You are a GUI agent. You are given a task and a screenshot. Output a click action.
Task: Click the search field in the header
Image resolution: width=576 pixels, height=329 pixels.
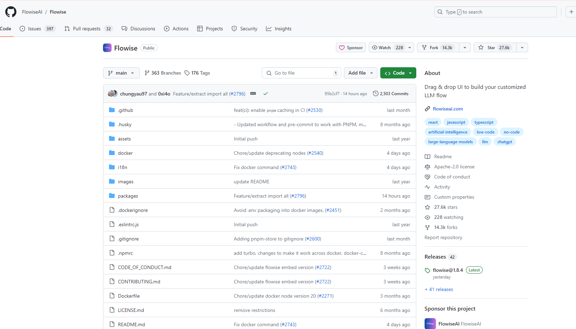tap(495, 12)
